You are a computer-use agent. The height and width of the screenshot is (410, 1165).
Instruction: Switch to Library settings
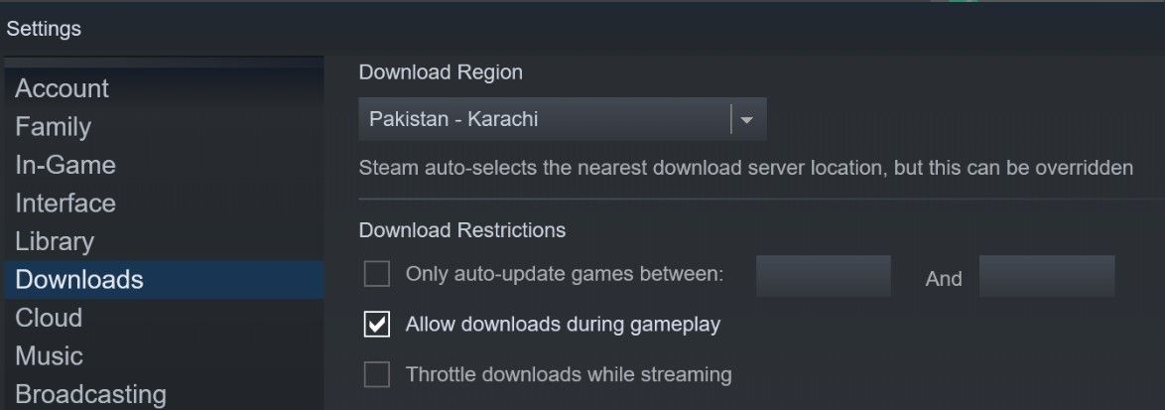pos(55,241)
